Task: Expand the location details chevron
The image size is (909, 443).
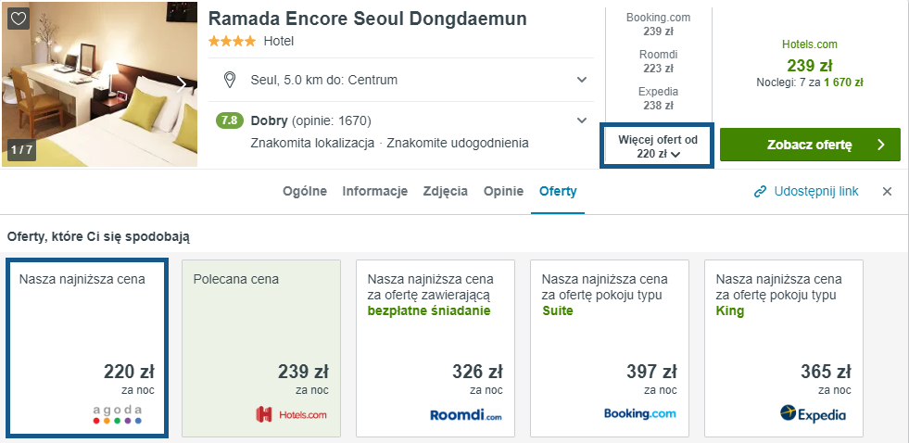Action: (582, 80)
